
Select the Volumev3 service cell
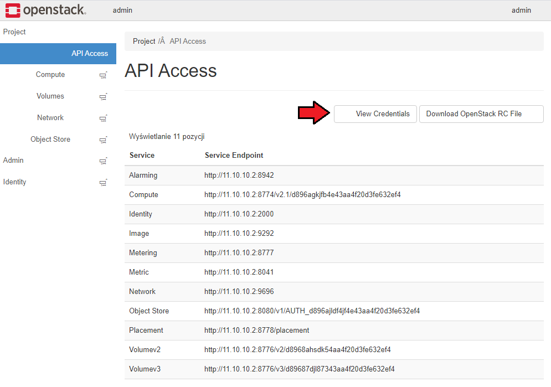tap(145, 369)
